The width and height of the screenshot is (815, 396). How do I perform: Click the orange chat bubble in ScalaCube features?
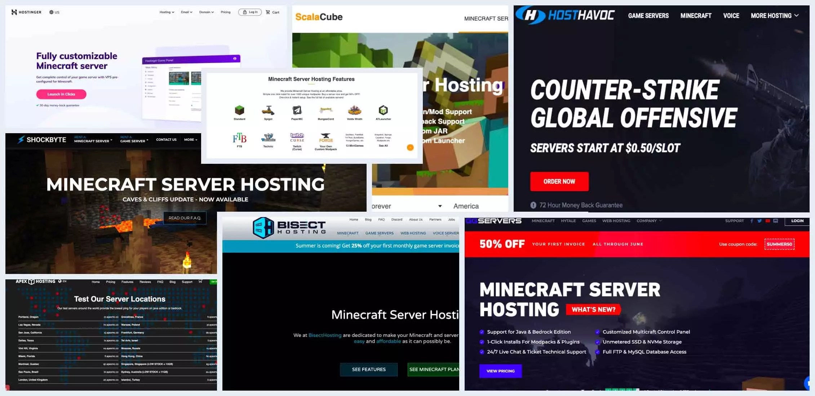pyautogui.click(x=410, y=147)
